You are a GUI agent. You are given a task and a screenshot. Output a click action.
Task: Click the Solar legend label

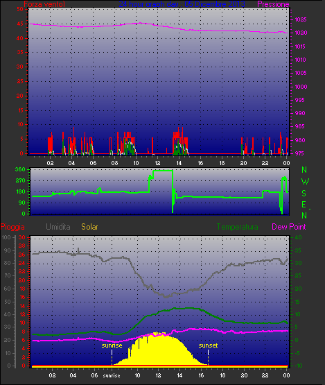89,227
